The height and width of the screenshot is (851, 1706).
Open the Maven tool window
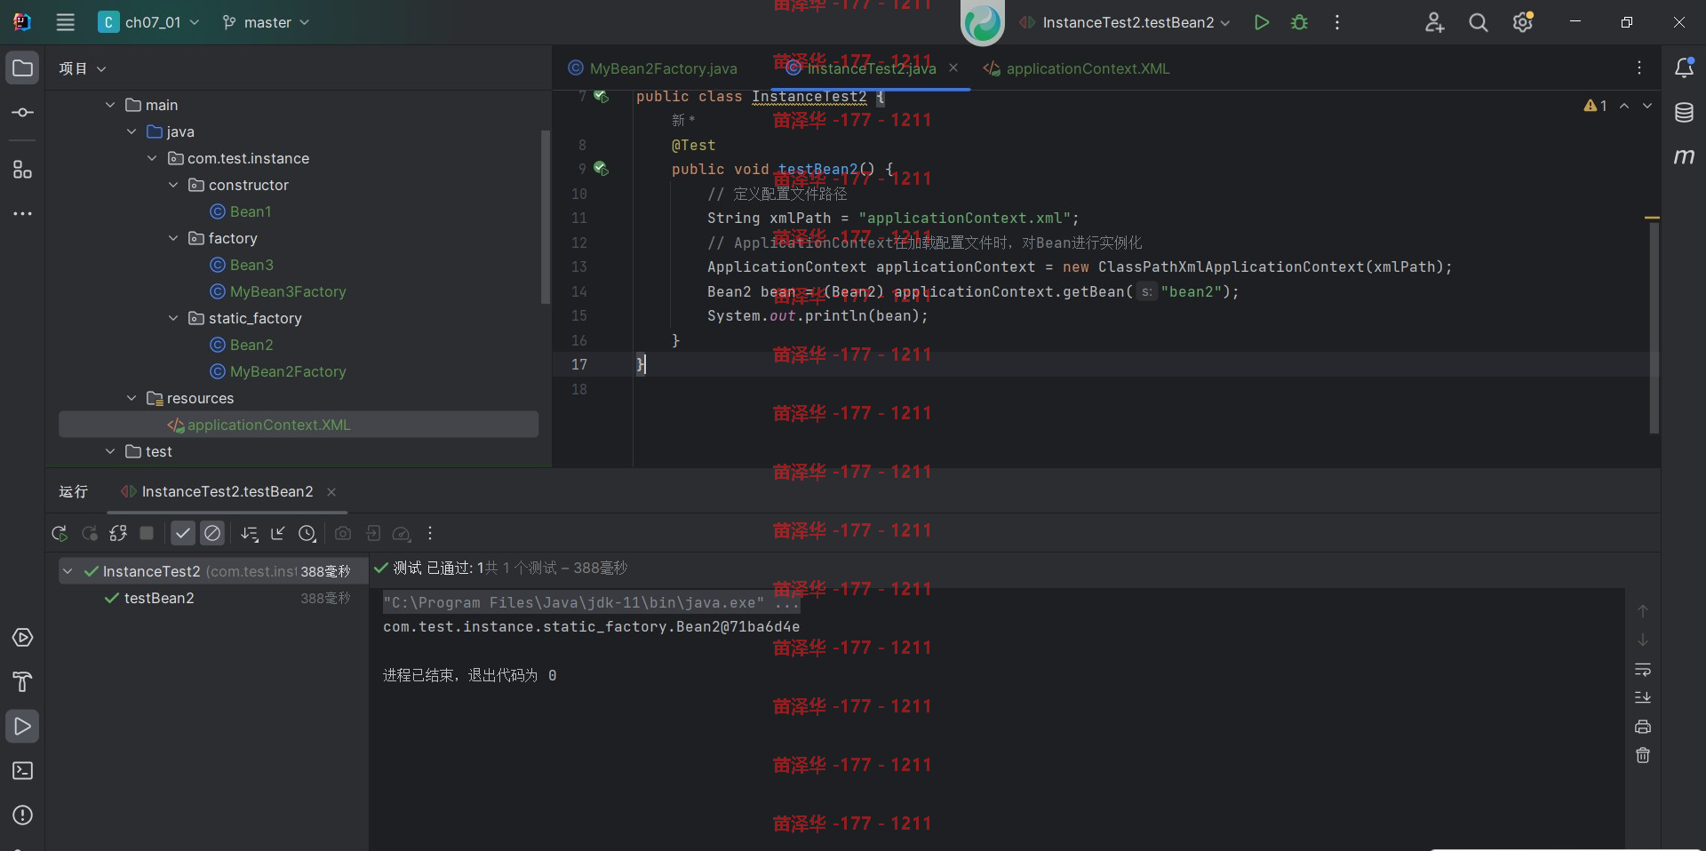(1684, 156)
